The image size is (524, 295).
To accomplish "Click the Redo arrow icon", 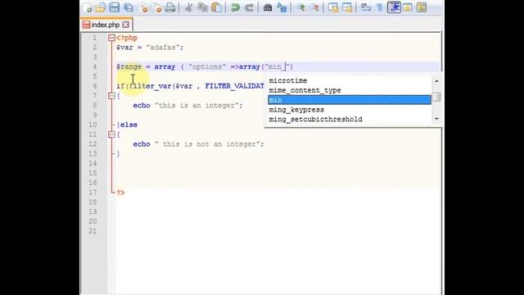I will (x=249, y=7).
